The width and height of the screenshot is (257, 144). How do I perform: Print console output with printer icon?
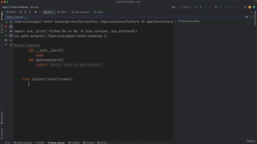[11, 31]
